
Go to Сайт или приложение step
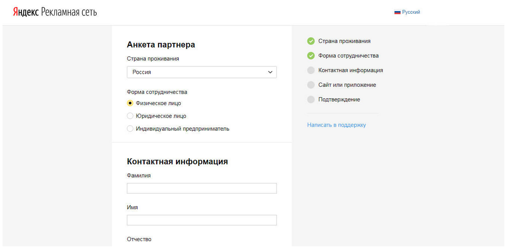[347, 85]
